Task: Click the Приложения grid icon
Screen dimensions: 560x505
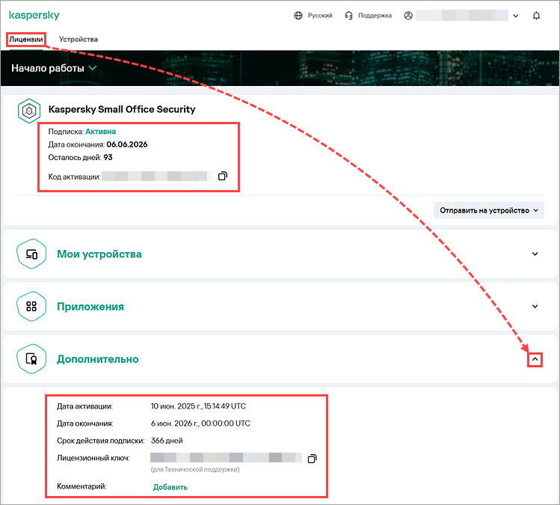Action: (31, 306)
